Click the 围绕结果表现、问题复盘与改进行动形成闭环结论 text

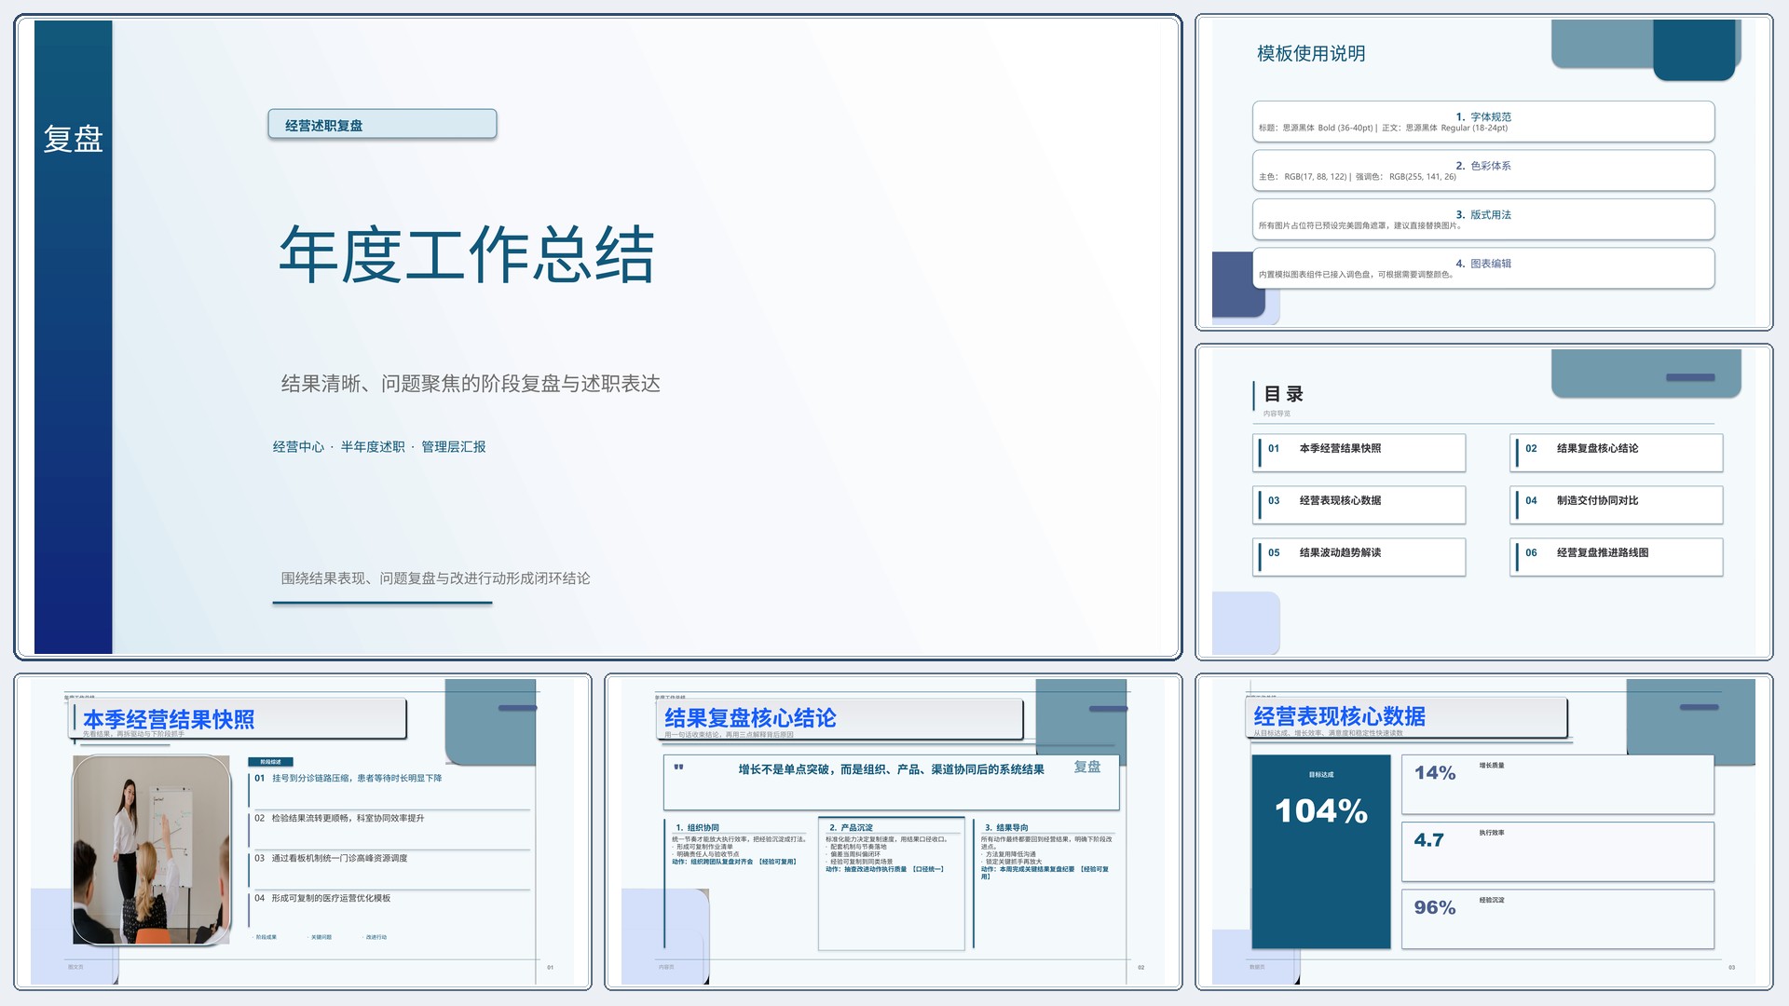coord(435,578)
